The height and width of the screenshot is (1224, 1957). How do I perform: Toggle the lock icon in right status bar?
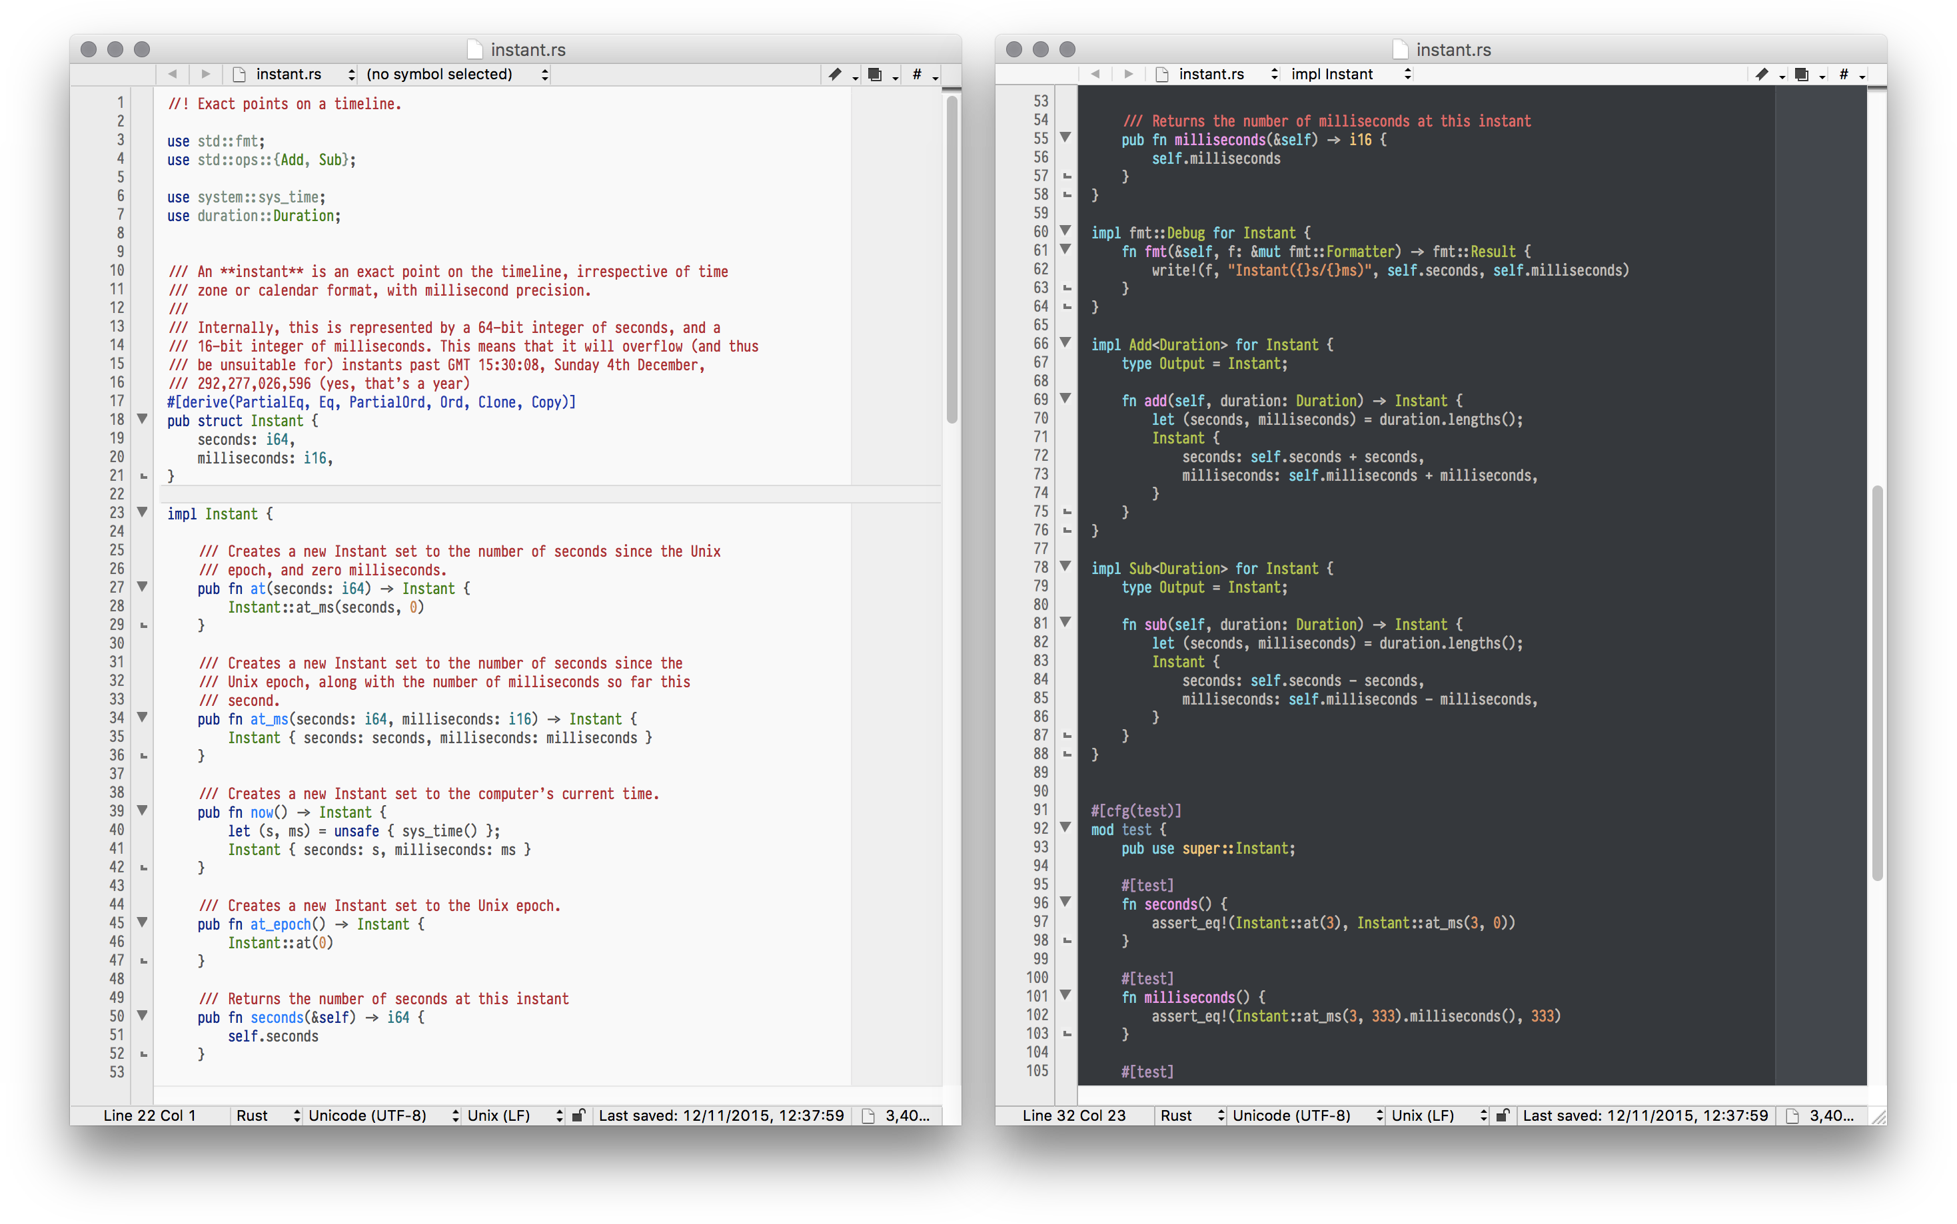coord(1504,1115)
